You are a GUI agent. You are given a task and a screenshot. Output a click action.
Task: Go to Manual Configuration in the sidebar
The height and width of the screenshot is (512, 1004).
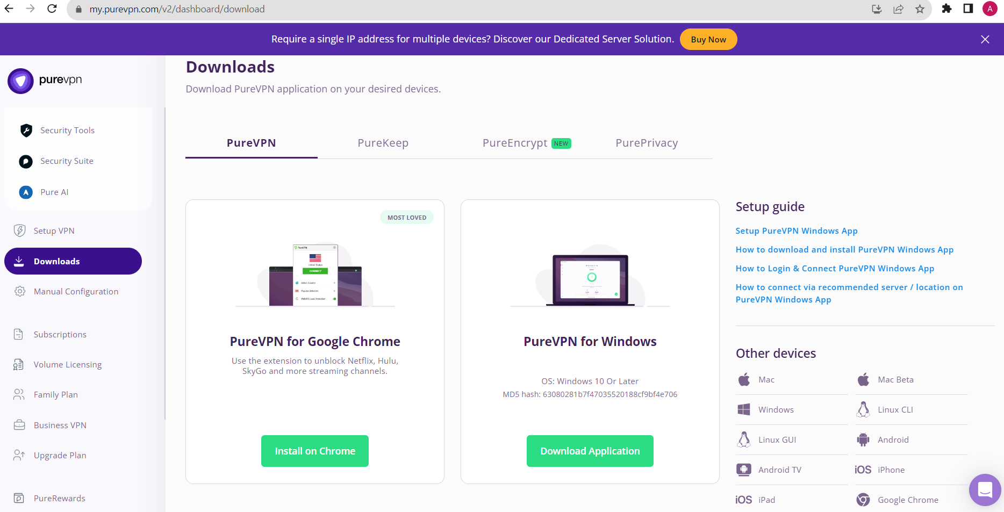[x=76, y=292]
